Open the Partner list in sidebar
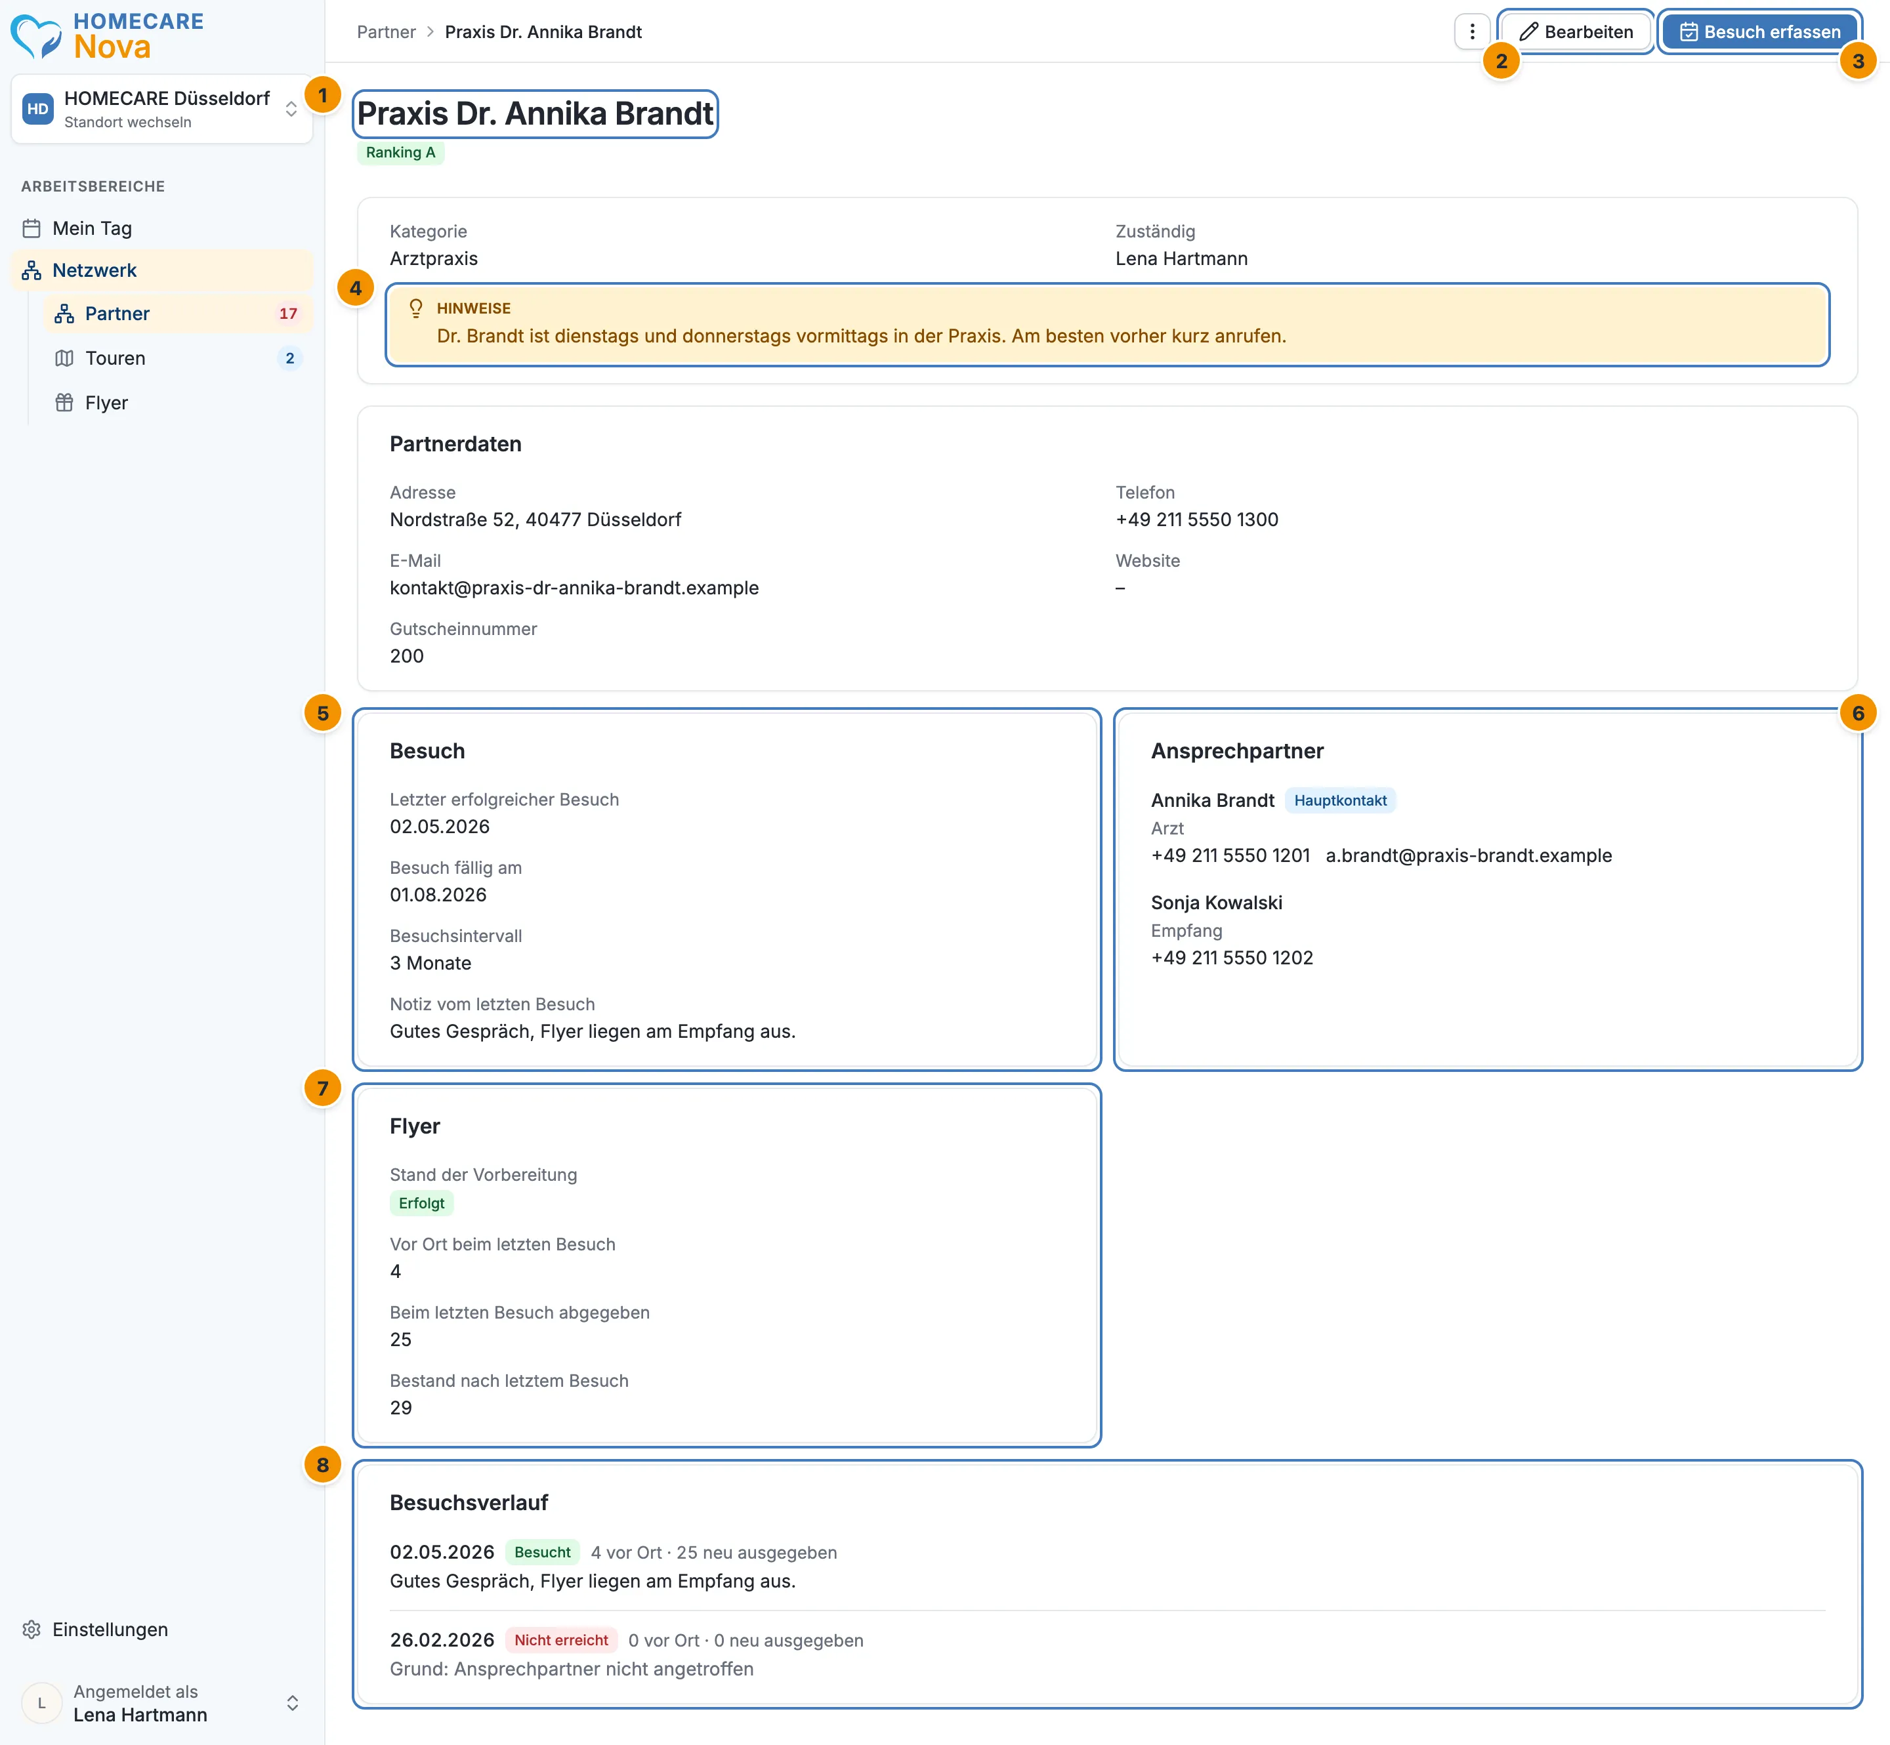Image resolution: width=1890 pixels, height=1745 pixels. point(178,314)
